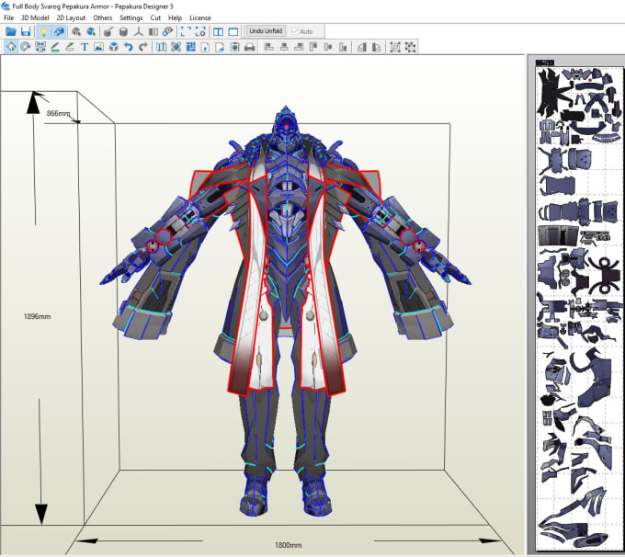Toggle the light bulb lighting icon
The height and width of the screenshot is (557, 625).
tap(43, 31)
